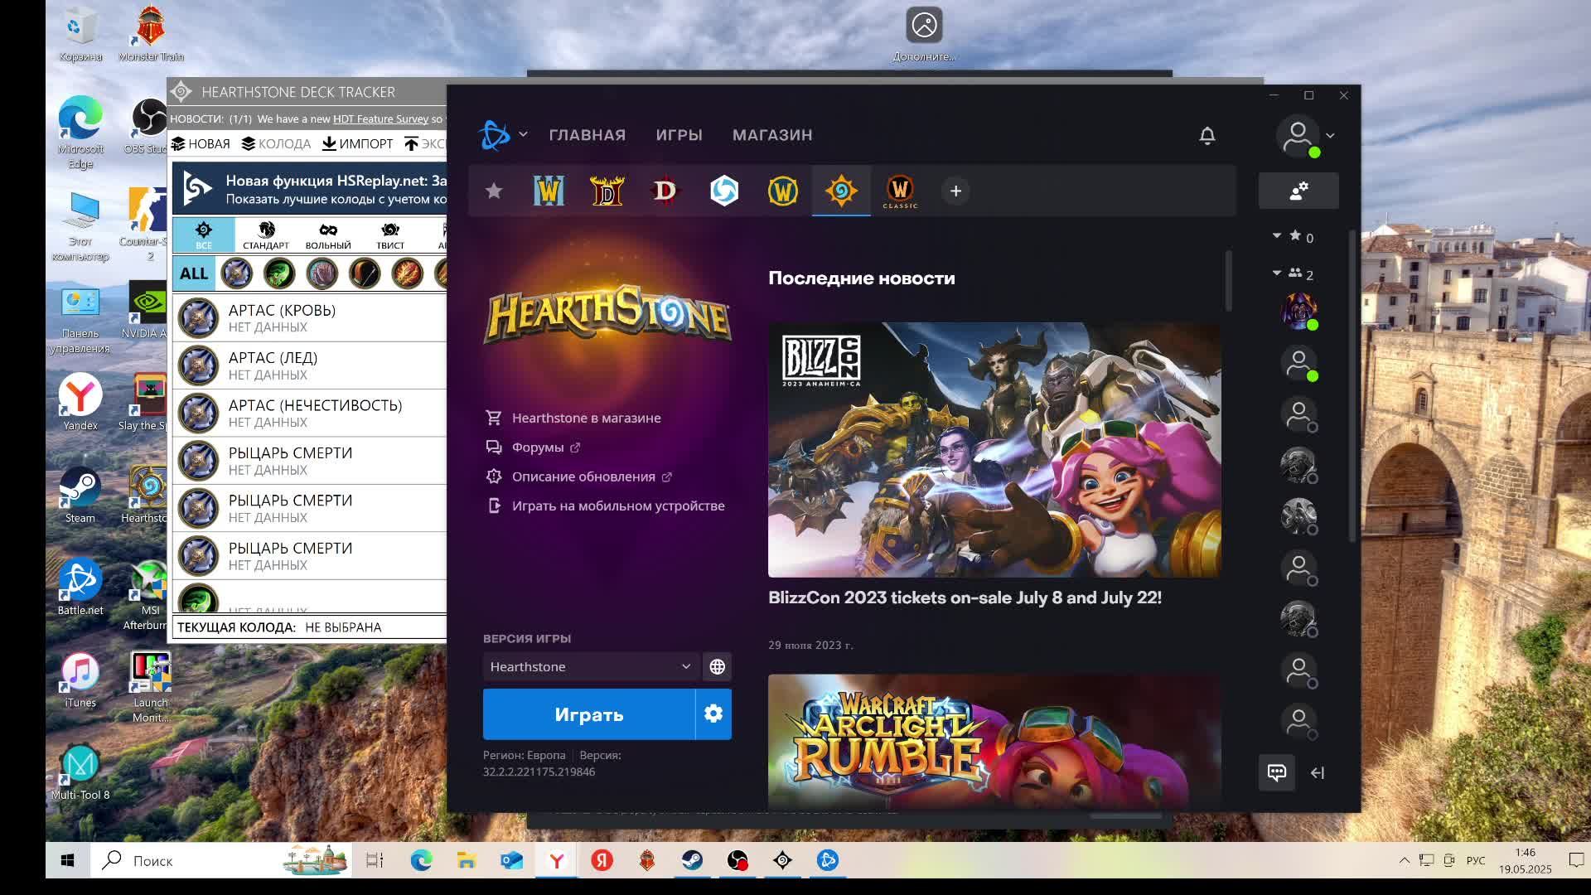Switch to the МАГАЗИН tab

tap(771, 134)
